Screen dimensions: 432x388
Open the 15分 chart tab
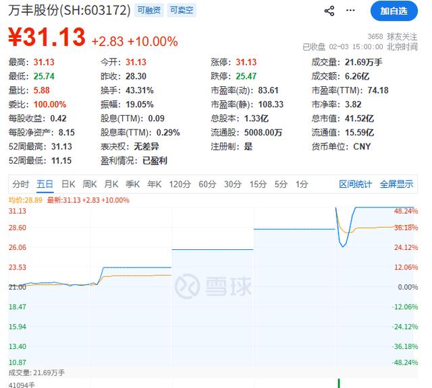click(258, 184)
